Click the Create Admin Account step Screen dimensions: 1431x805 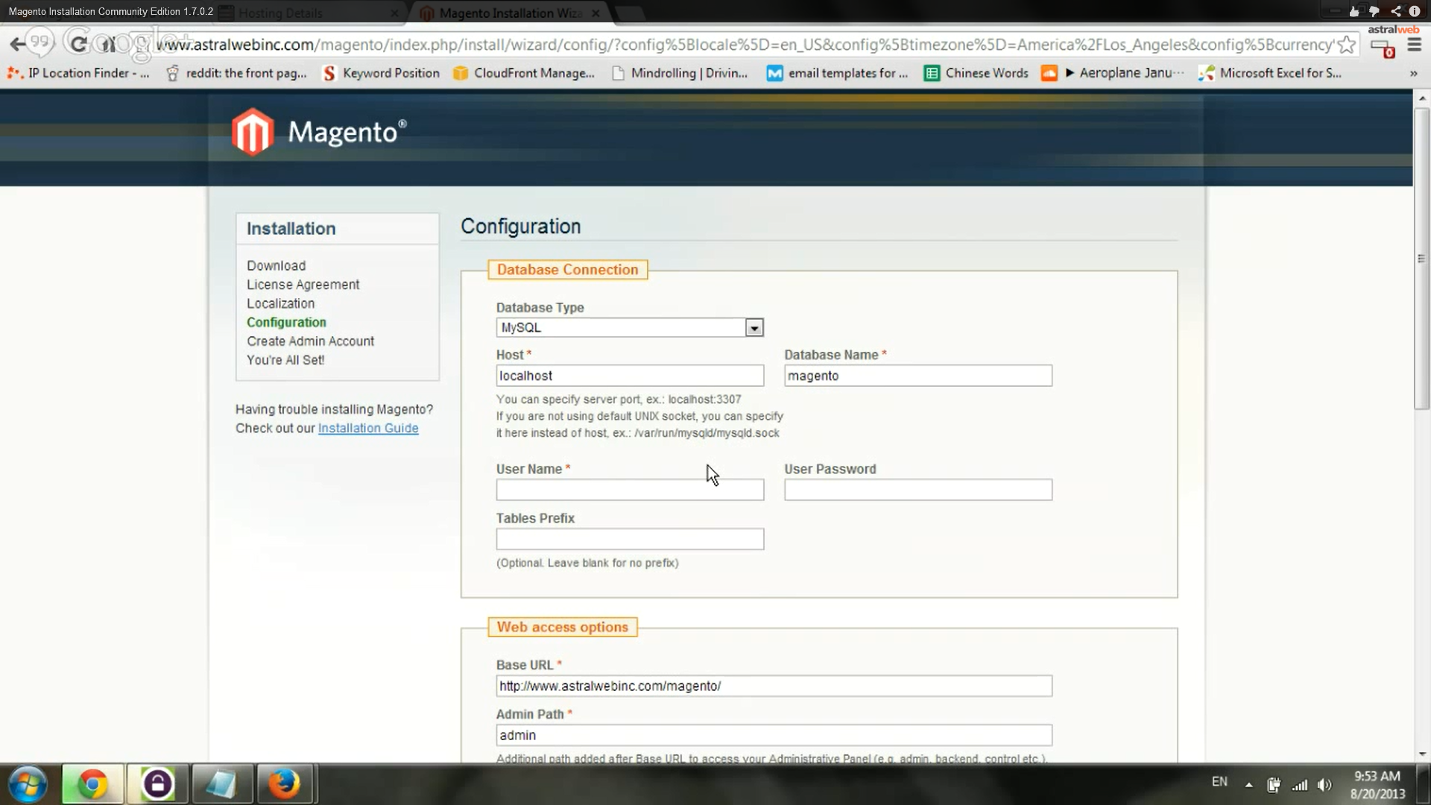tap(310, 341)
